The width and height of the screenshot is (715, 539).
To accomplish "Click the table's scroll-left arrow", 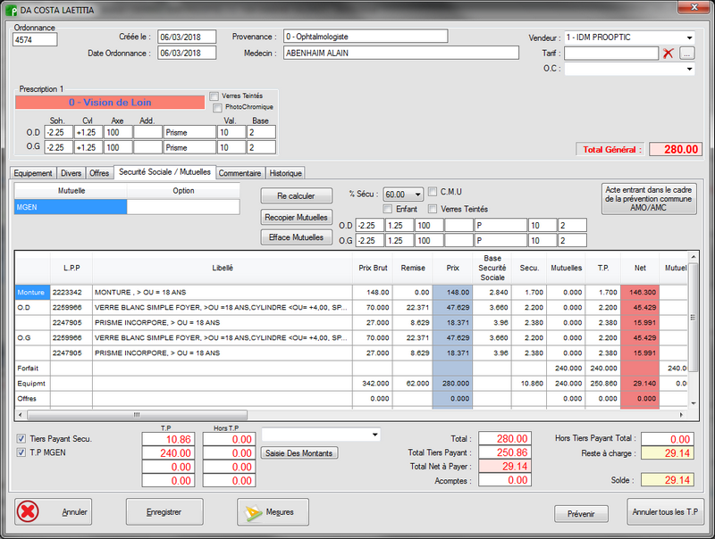I will (x=20, y=415).
